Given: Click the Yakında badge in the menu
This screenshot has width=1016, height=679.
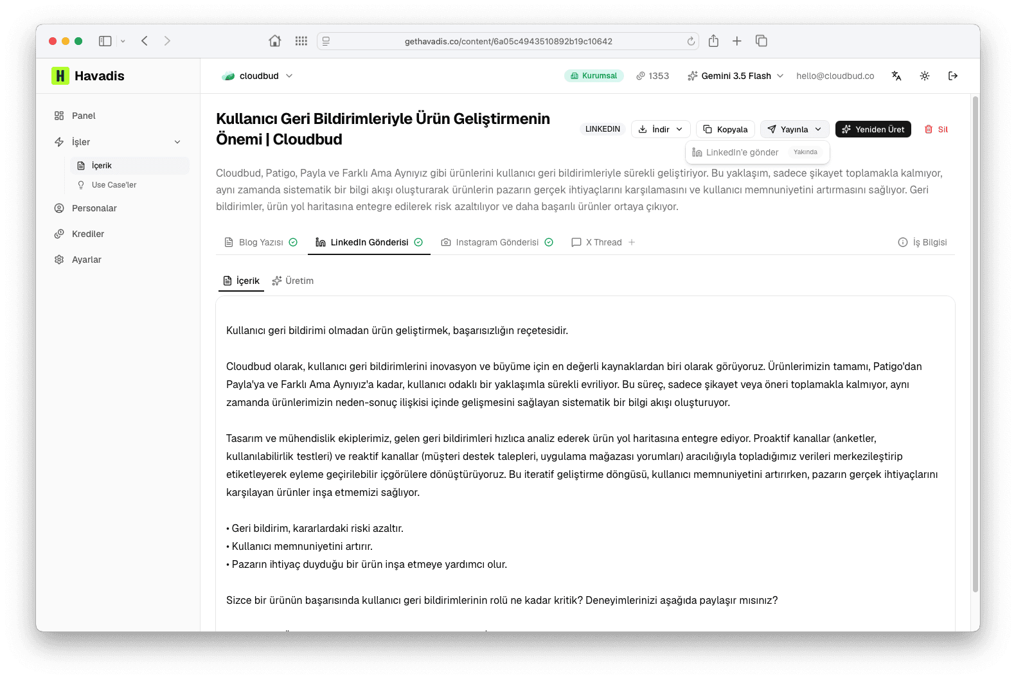Looking at the screenshot, I should click(x=805, y=152).
